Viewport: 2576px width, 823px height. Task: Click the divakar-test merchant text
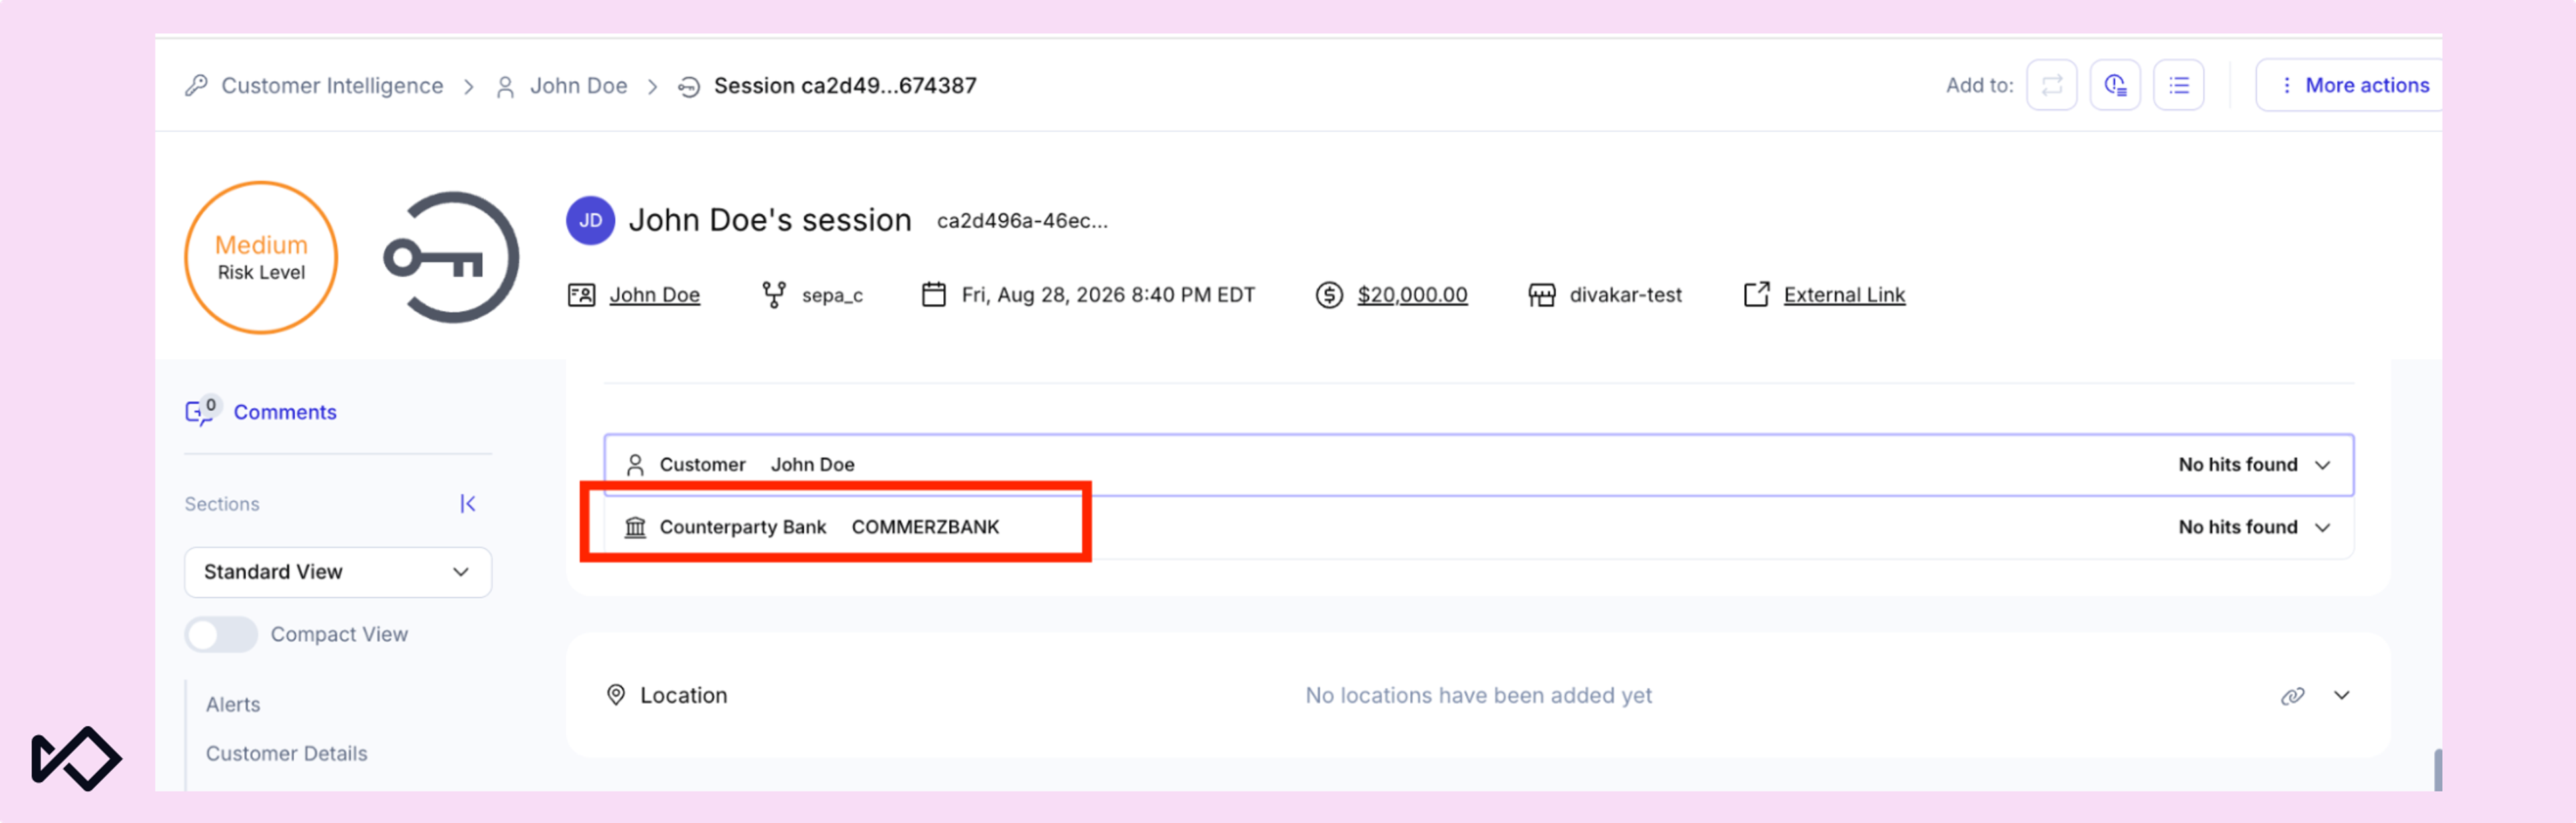pos(1625,295)
